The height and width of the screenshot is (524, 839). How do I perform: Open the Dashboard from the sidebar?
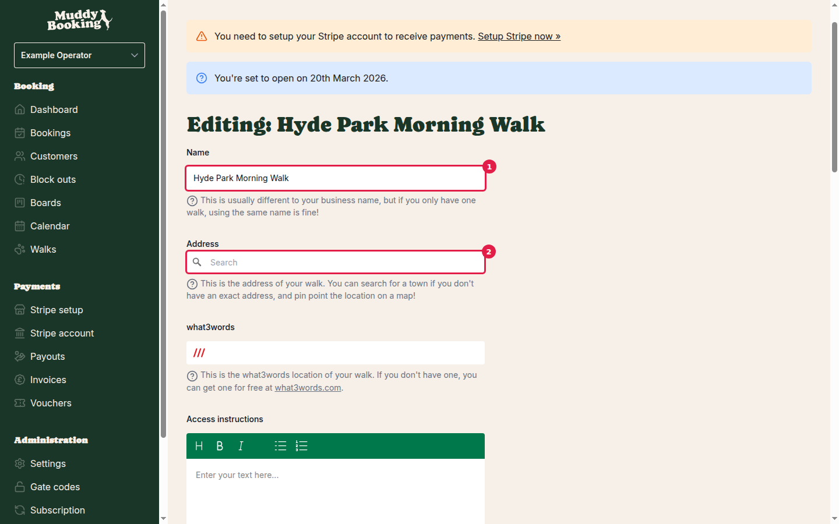[x=54, y=109]
